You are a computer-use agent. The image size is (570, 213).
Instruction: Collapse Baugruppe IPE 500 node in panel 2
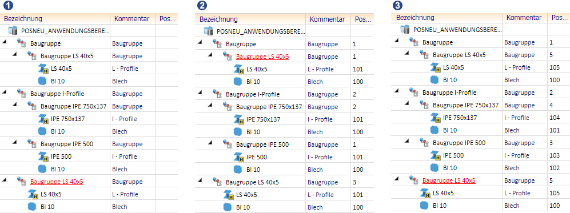click(210, 143)
